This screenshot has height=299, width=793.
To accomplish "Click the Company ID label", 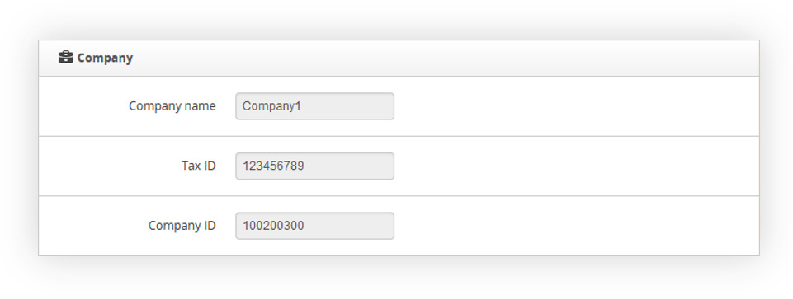I will pyautogui.click(x=182, y=225).
